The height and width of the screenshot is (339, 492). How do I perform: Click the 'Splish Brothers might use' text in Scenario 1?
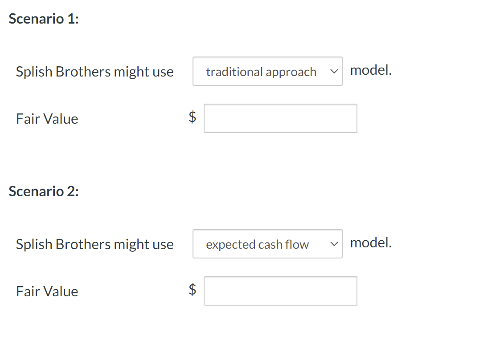coord(94,71)
